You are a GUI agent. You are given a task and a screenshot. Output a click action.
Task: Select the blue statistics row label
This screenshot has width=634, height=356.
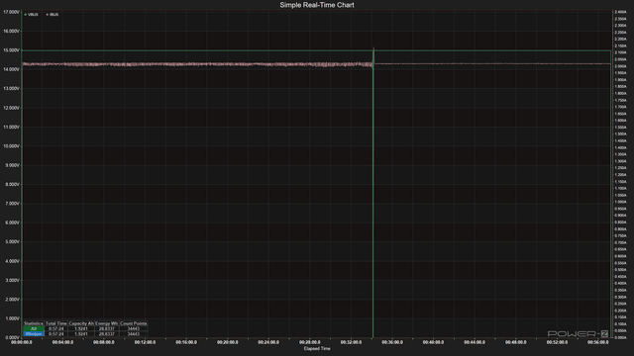pyautogui.click(x=34, y=334)
